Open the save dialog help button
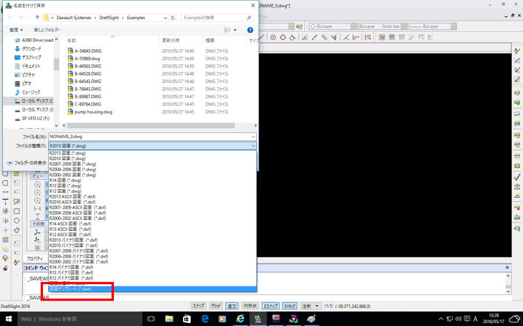This screenshot has width=523, height=326. click(250, 30)
